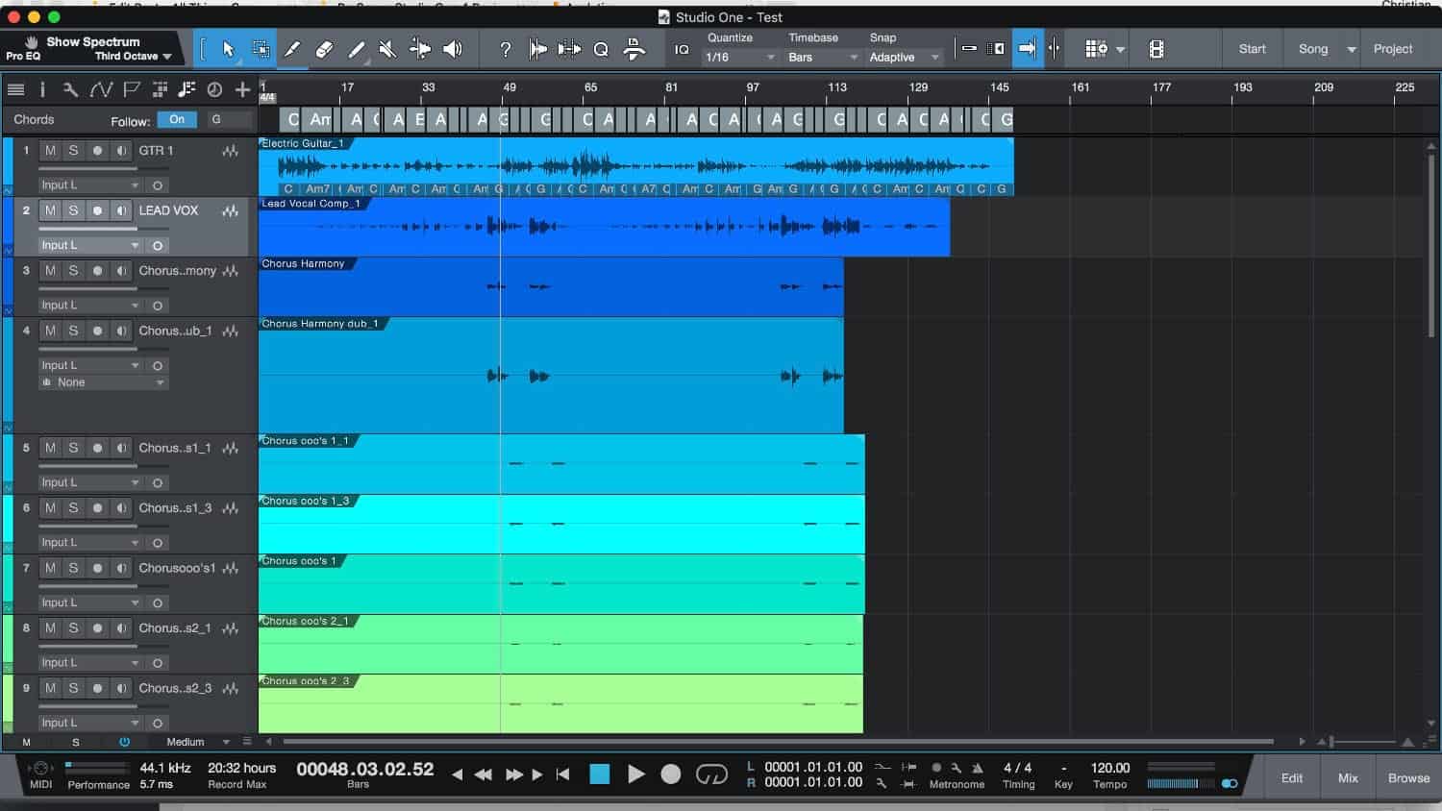Solo the LEAD VOX track
Screen dimensions: 1442x811
73,210
